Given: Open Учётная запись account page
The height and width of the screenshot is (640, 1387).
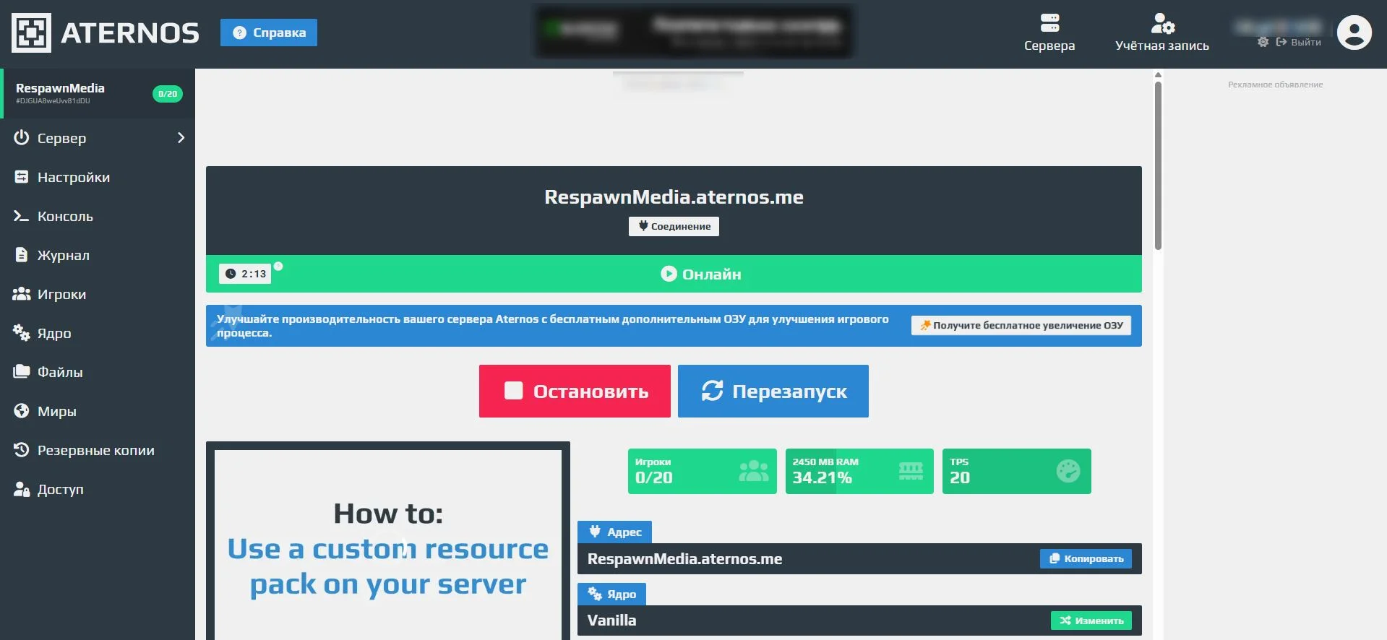Looking at the screenshot, I should tap(1161, 33).
